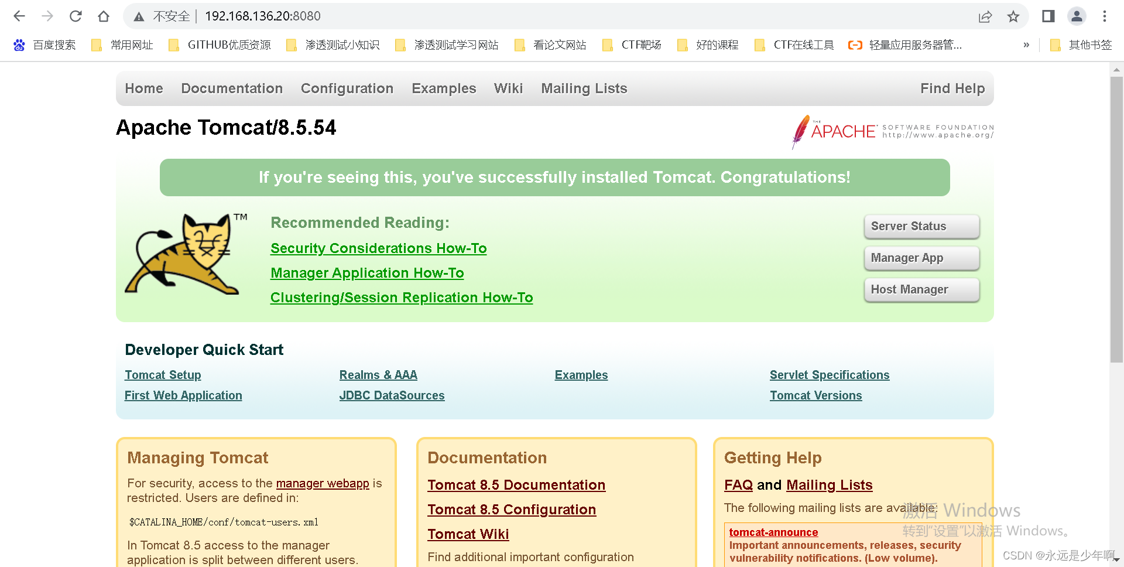
Task: Click the Server Status button
Action: pyautogui.click(x=921, y=227)
